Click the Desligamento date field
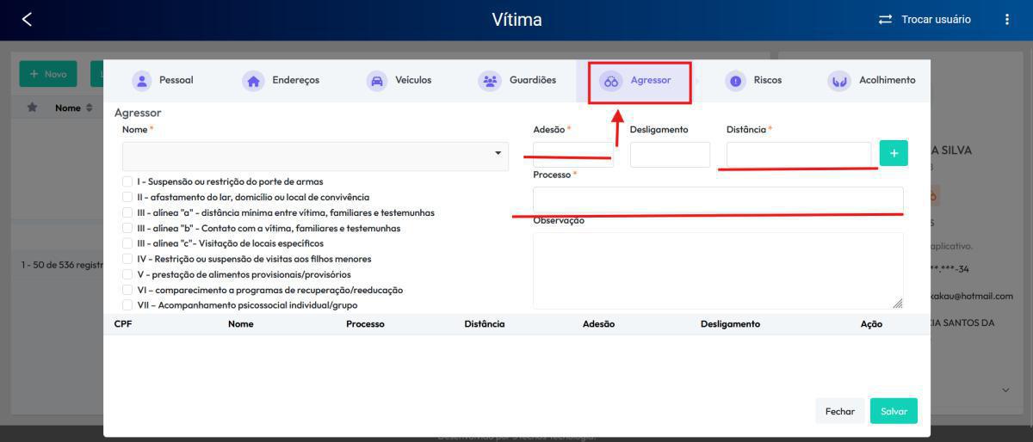 point(670,154)
